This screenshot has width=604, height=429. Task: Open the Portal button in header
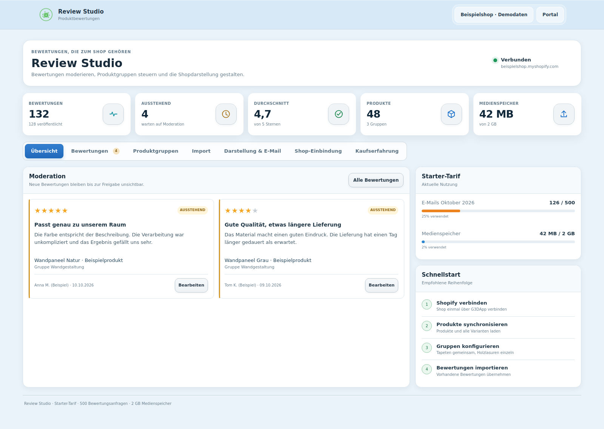coord(550,15)
